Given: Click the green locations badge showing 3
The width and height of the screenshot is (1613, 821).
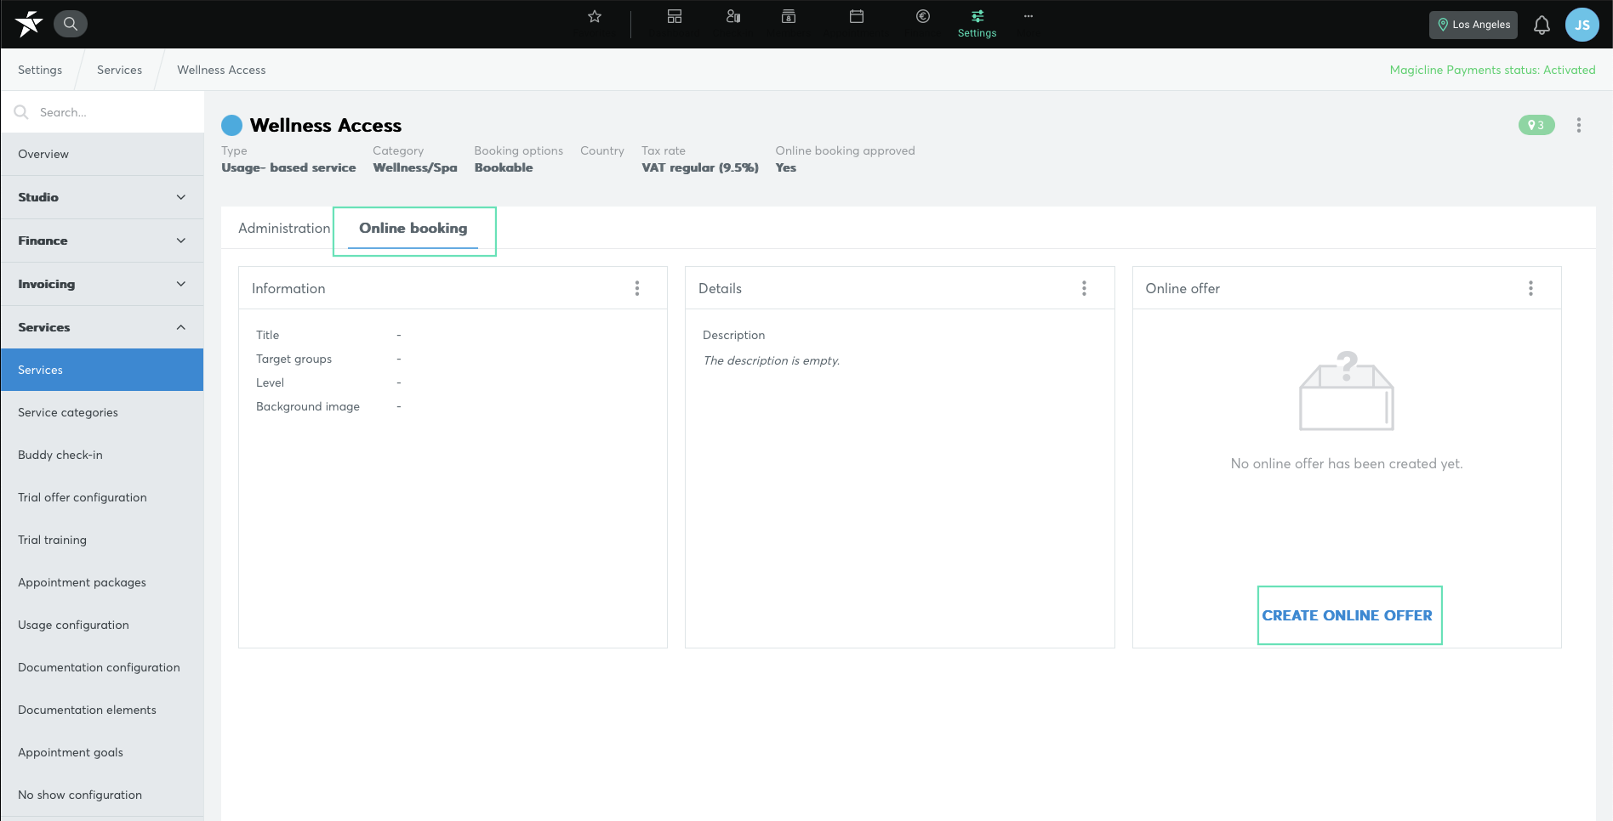Looking at the screenshot, I should tap(1536, 125).
